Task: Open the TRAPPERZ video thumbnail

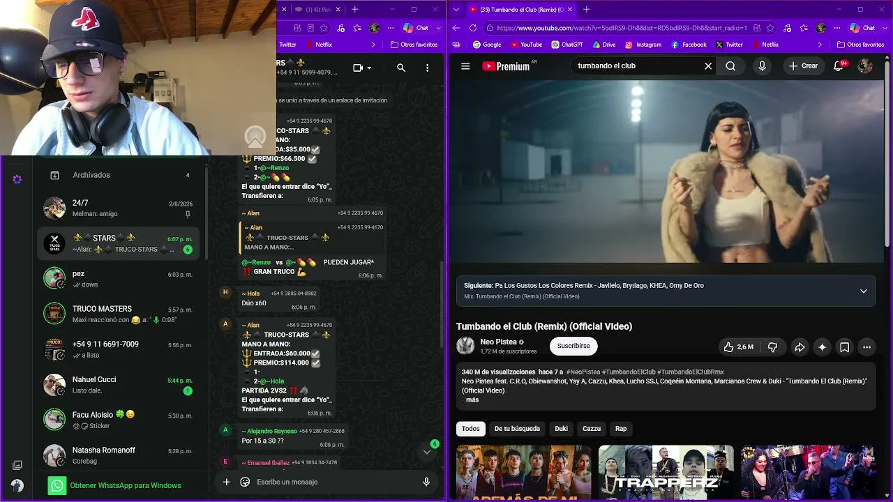Action: [666, 472]
